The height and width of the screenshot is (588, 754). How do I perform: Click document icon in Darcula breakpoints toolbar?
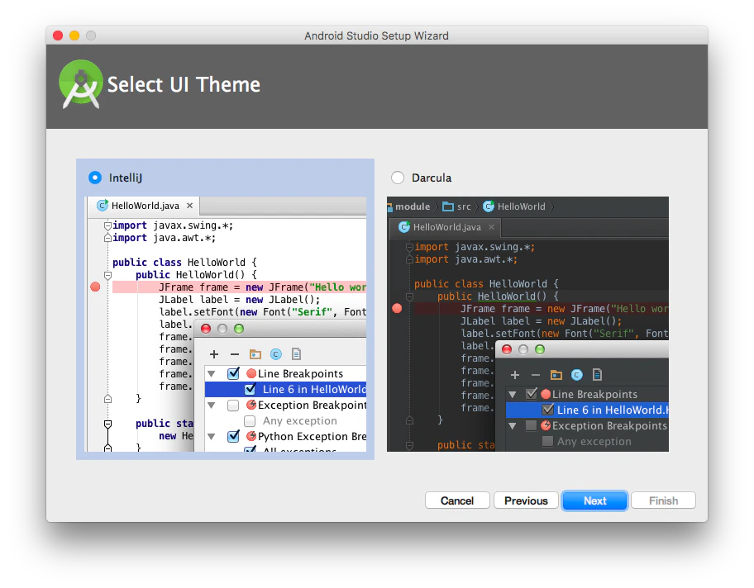point(597,375)
